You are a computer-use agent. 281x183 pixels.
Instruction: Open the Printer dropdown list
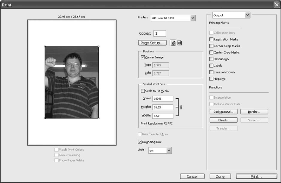(x=192, y=18)
